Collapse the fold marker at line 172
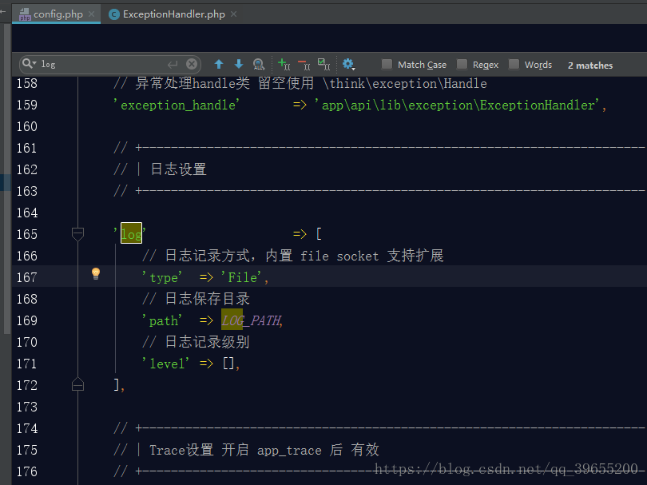647x485 pixels. 77,384
